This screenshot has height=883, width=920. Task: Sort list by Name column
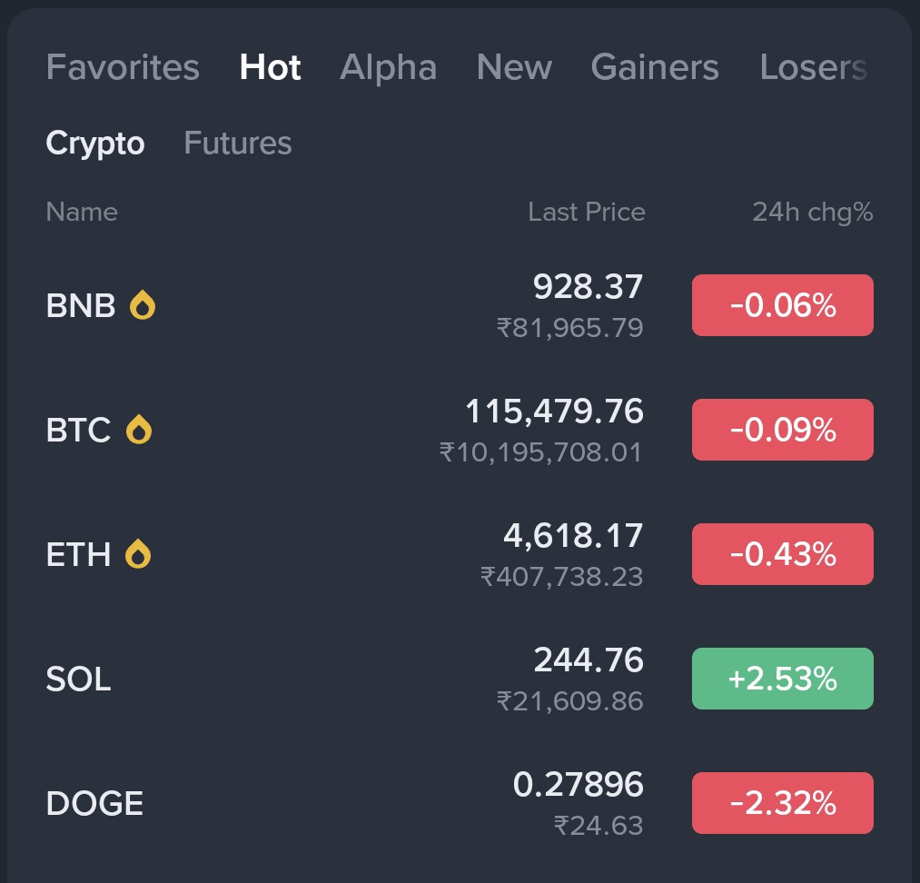82,212
